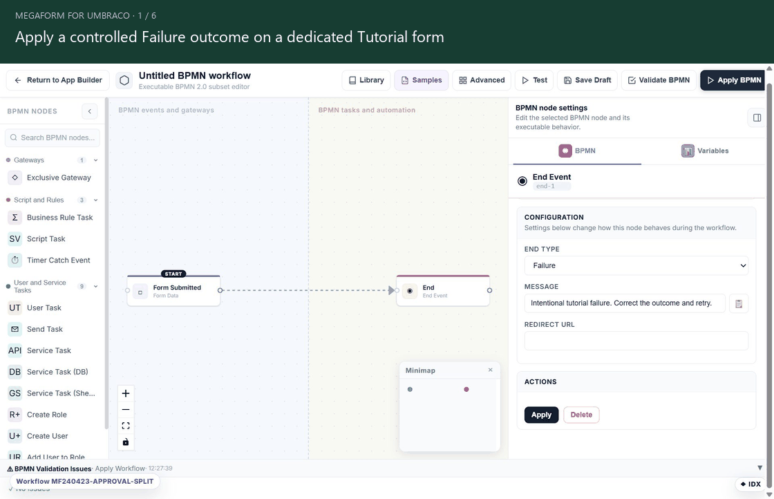Click the Untitled BPMN workflow title
The width and height of the screenshot is (774, 499).
[194, 75]
